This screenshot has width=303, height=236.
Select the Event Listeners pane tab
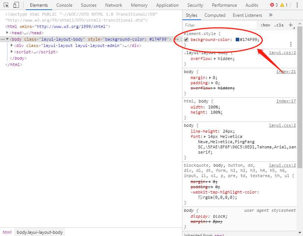click(247, 15)
